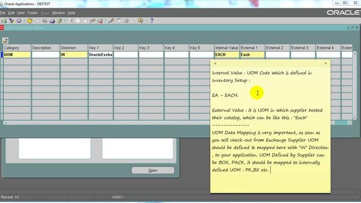
Task: Click the Oracle Applications - EBSTEST title text
Action: [27, 4]
